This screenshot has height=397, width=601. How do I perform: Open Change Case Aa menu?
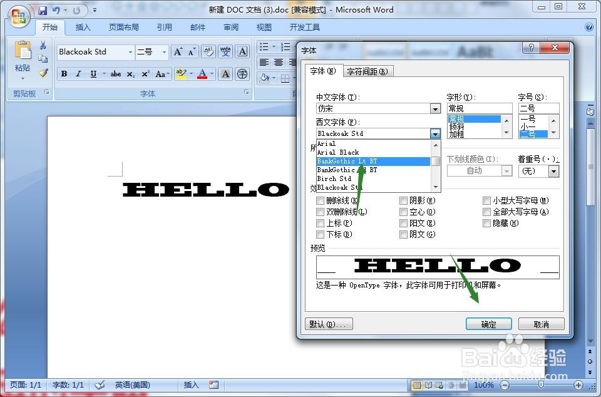162,74
